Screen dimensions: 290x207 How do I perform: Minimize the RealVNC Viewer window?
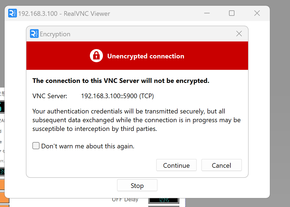tap(207, 13)
